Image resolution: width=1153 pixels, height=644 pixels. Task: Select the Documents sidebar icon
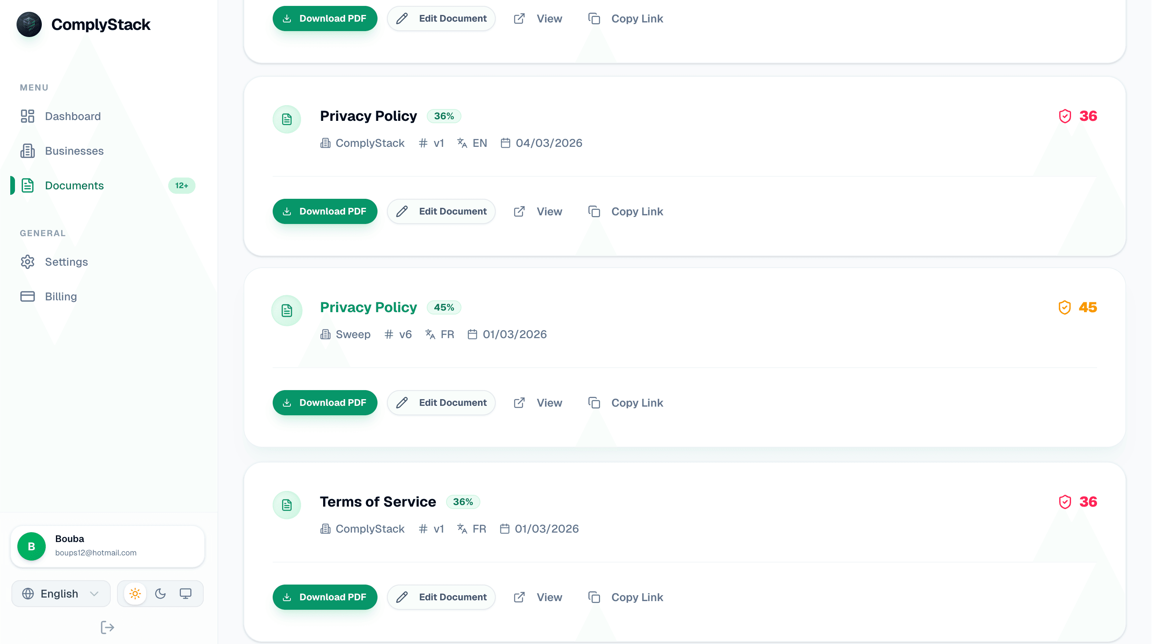pyautogui.click(x=28, y=185)
